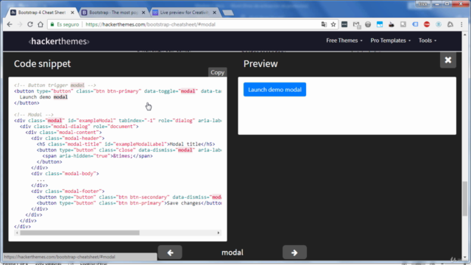This screenshot has height=265, width=471.
Task: Click the Es seguro secure site indicator
Action: coord(65,24)
